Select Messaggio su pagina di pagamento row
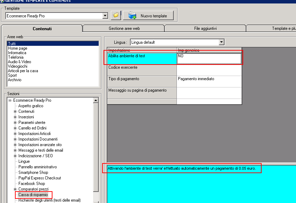 pyautogui.click(x=142, y=93)
